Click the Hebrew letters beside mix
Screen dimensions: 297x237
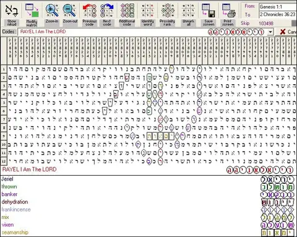coord(277,217)
